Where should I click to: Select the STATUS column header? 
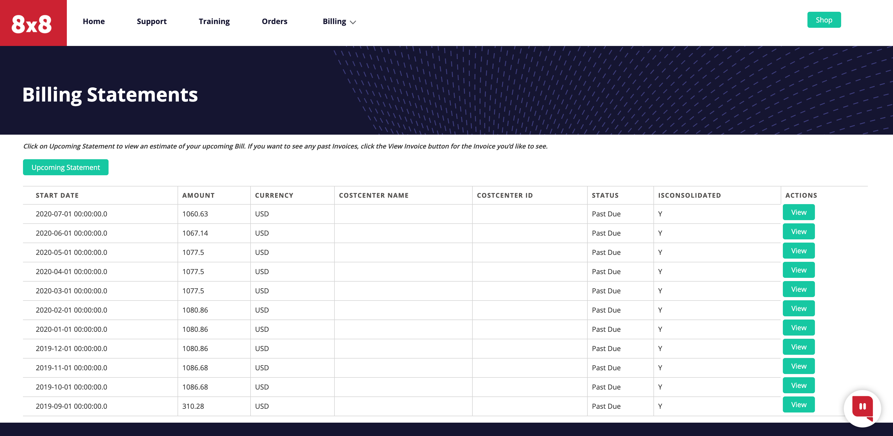pos(605,195)
